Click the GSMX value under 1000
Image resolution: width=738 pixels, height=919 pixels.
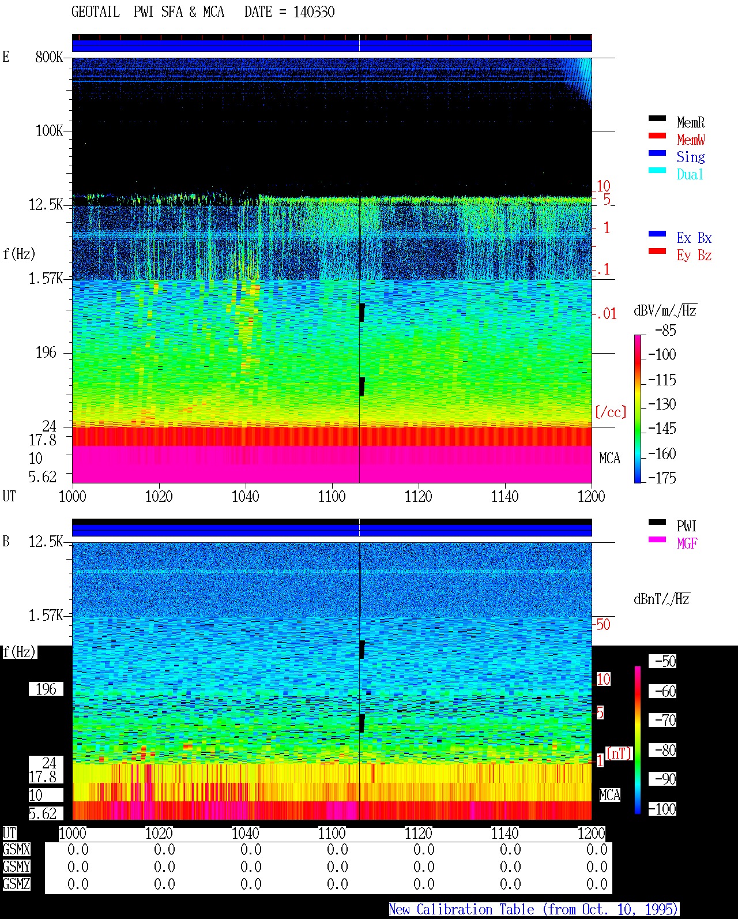[x=78, y=849]
